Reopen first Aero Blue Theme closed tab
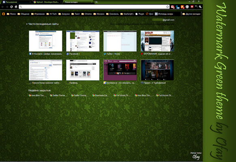The image size is (236, 162). coord(37,95)
